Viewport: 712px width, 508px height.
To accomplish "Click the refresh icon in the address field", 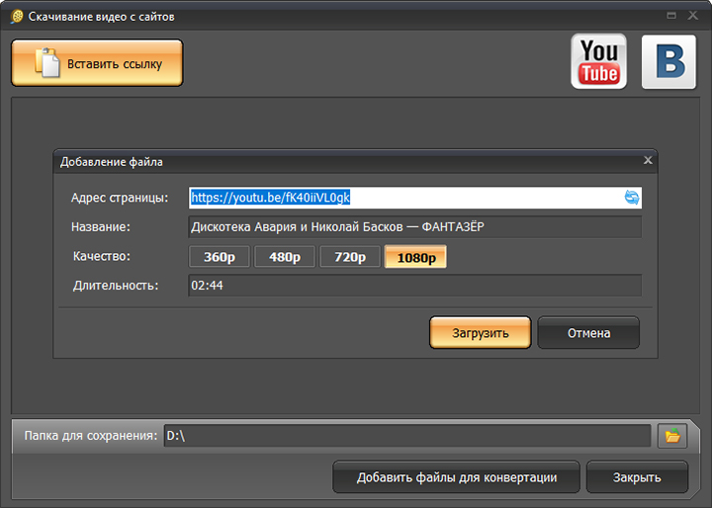I will point(632,198).
